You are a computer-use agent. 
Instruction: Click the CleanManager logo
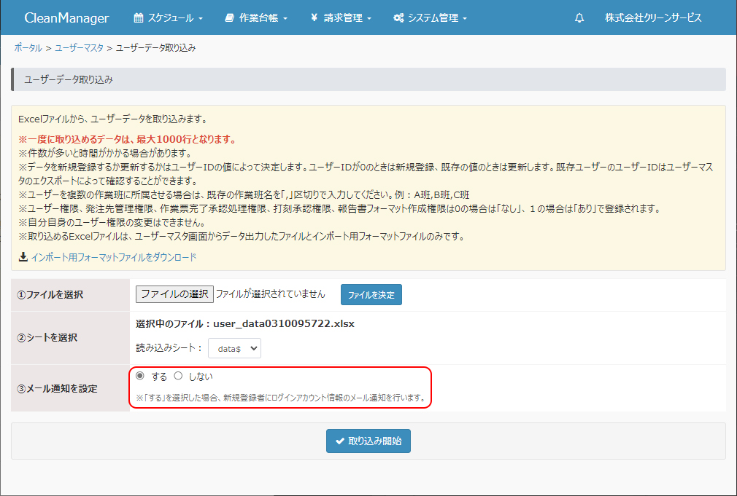(x=66, y=18)
